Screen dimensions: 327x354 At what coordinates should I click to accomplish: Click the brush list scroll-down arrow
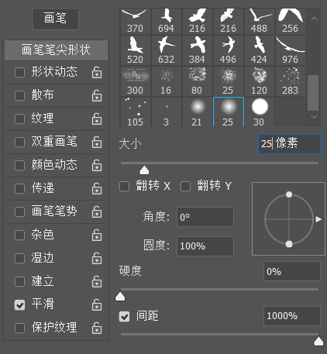(x=314, y=117)
